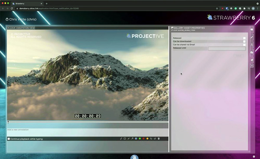Image resolution: width=260 pixels, height=159 pixels.
Task: Leave annotation view
Action: [21, 28]
